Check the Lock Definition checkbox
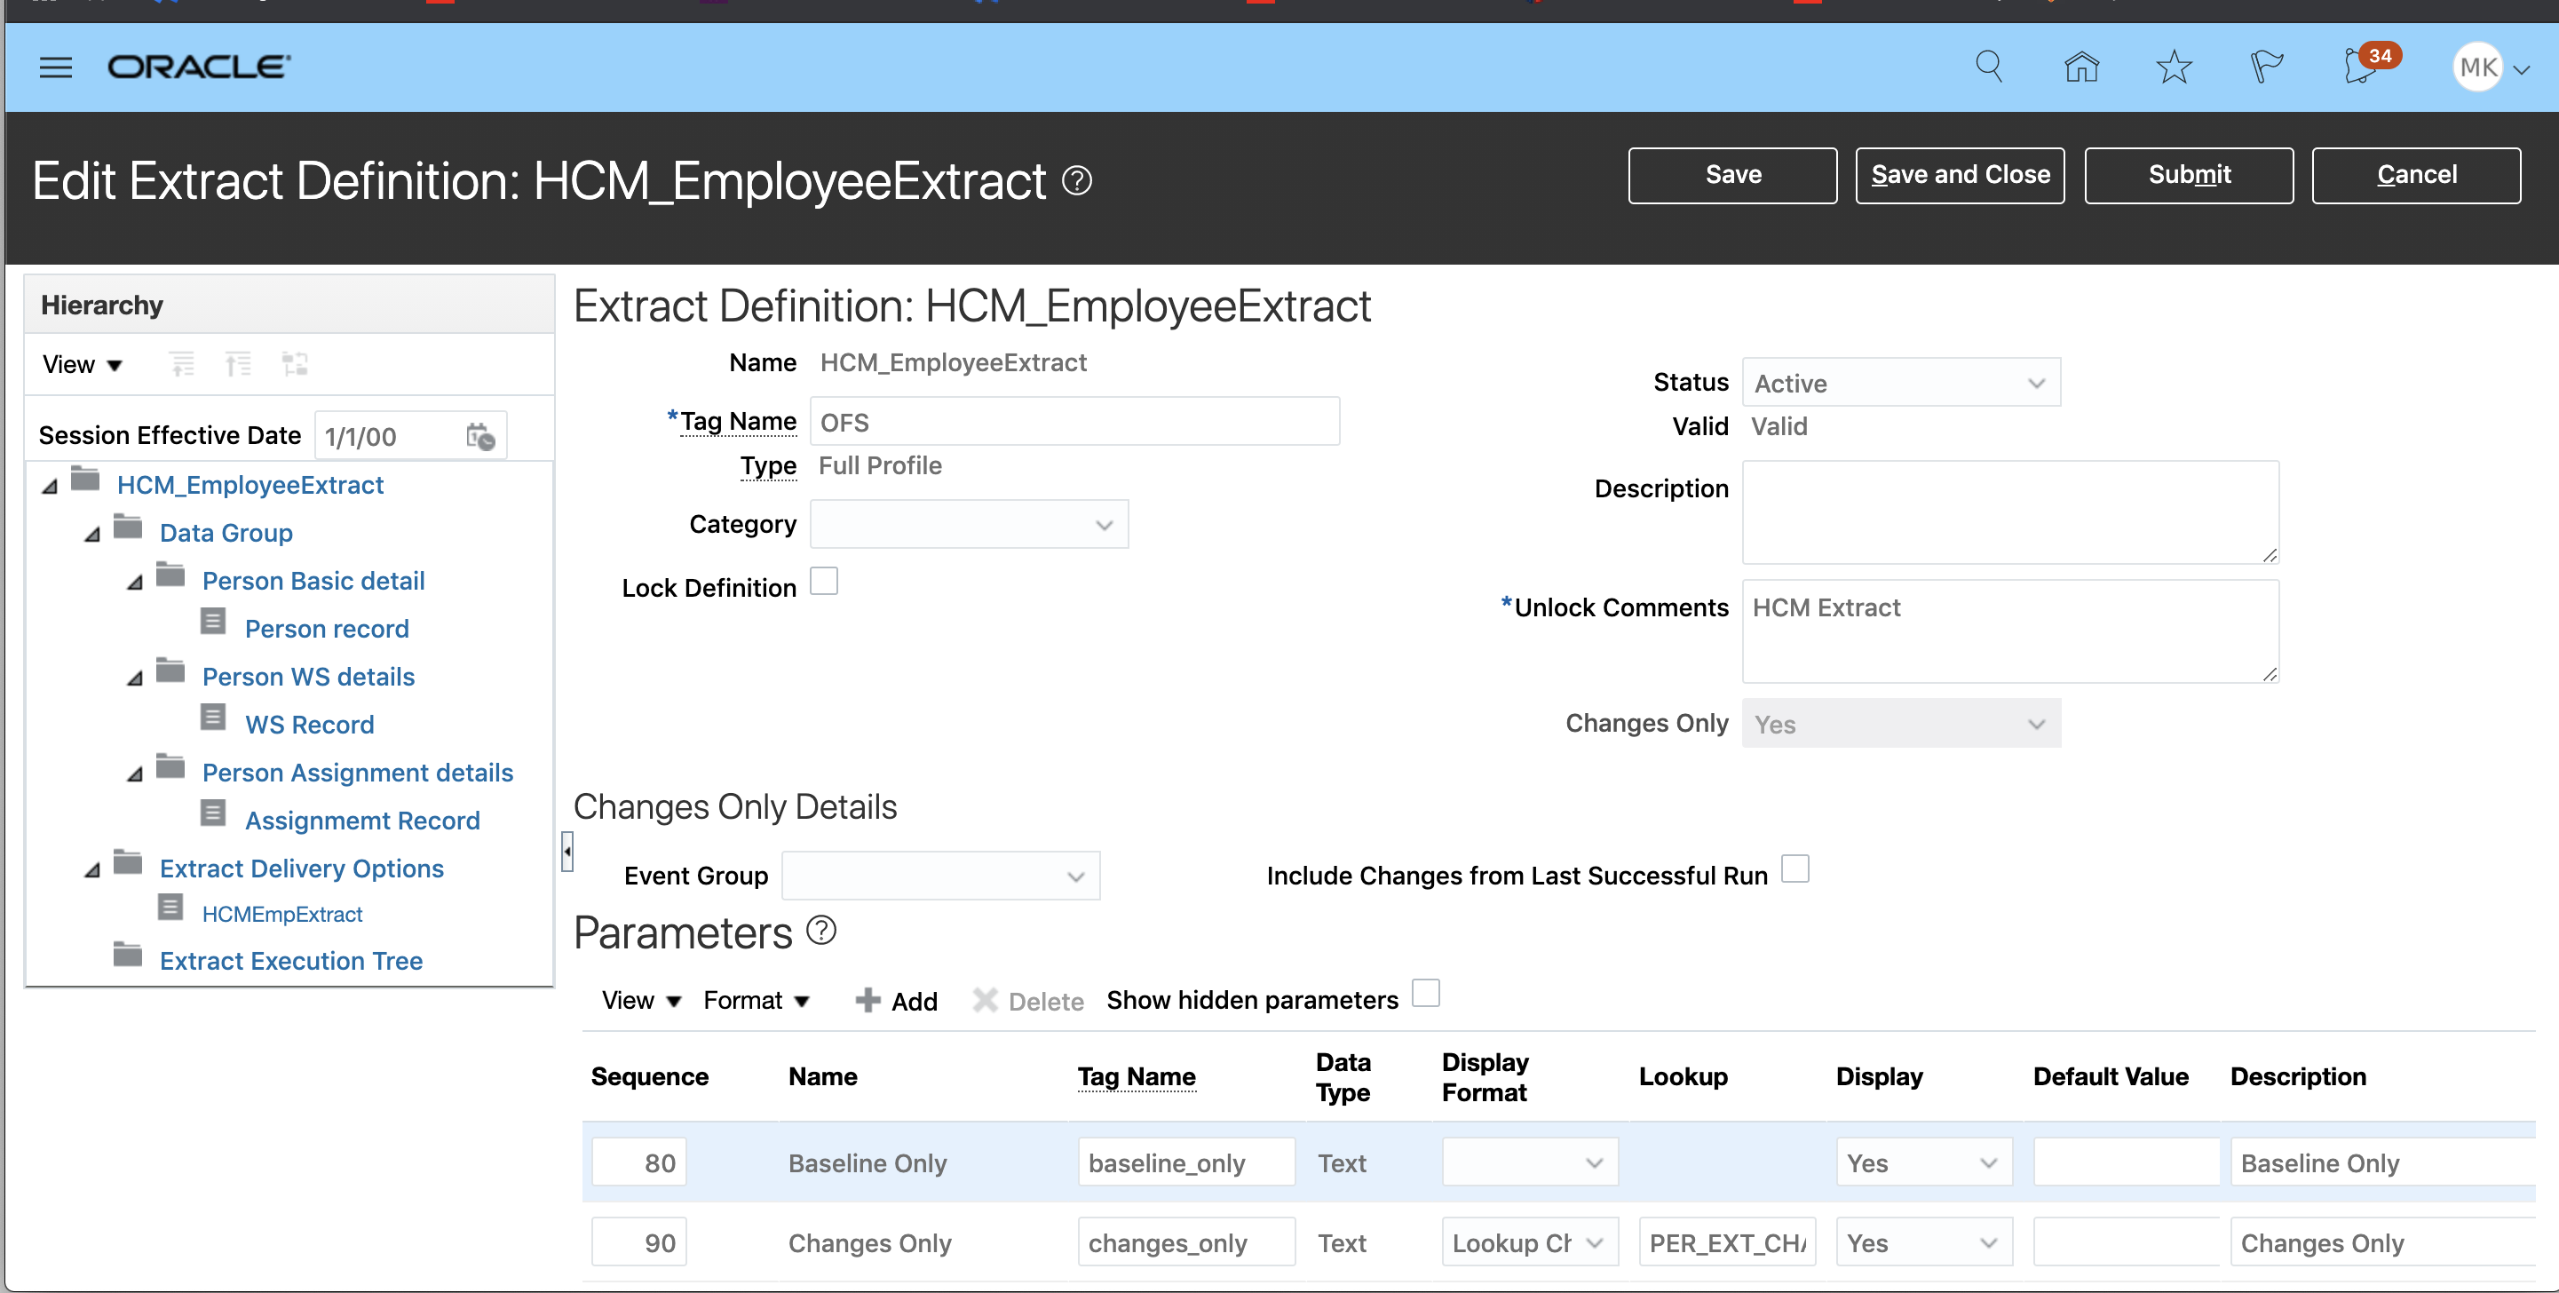 (x=823, y=582)
